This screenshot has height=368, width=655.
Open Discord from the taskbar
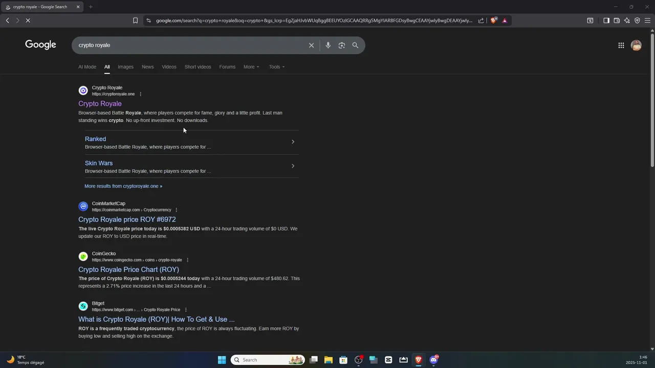[434, 360]
